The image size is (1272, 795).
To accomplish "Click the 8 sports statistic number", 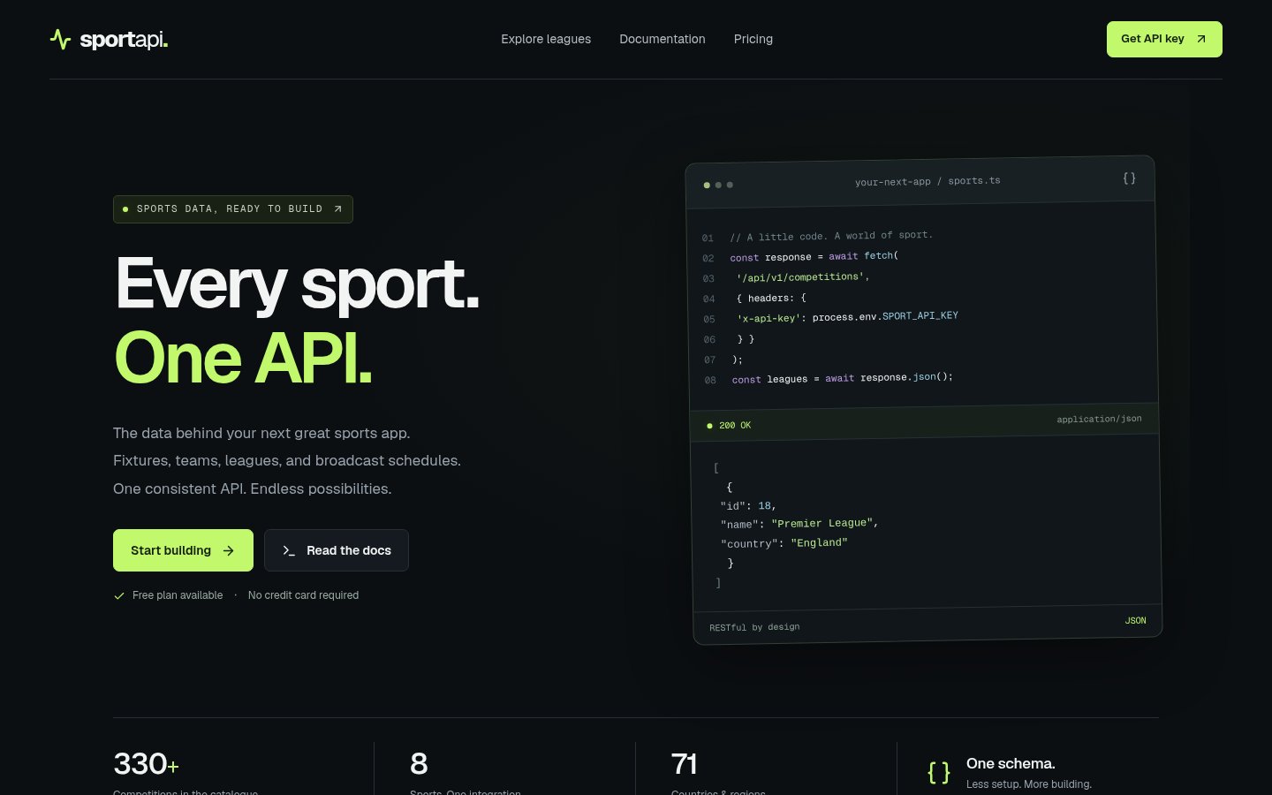I will [419, 764].
